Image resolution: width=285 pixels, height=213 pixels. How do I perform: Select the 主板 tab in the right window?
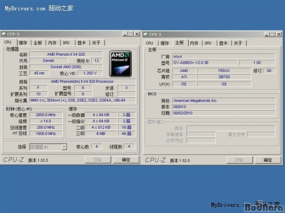coord(180,43)
